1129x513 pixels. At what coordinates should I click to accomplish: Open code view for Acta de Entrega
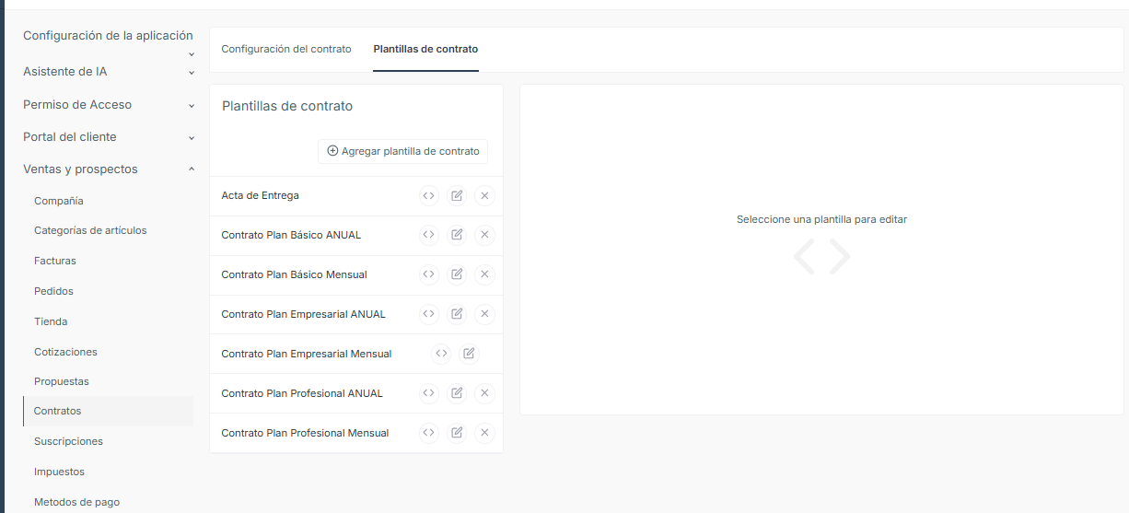[x=428, y=195]
